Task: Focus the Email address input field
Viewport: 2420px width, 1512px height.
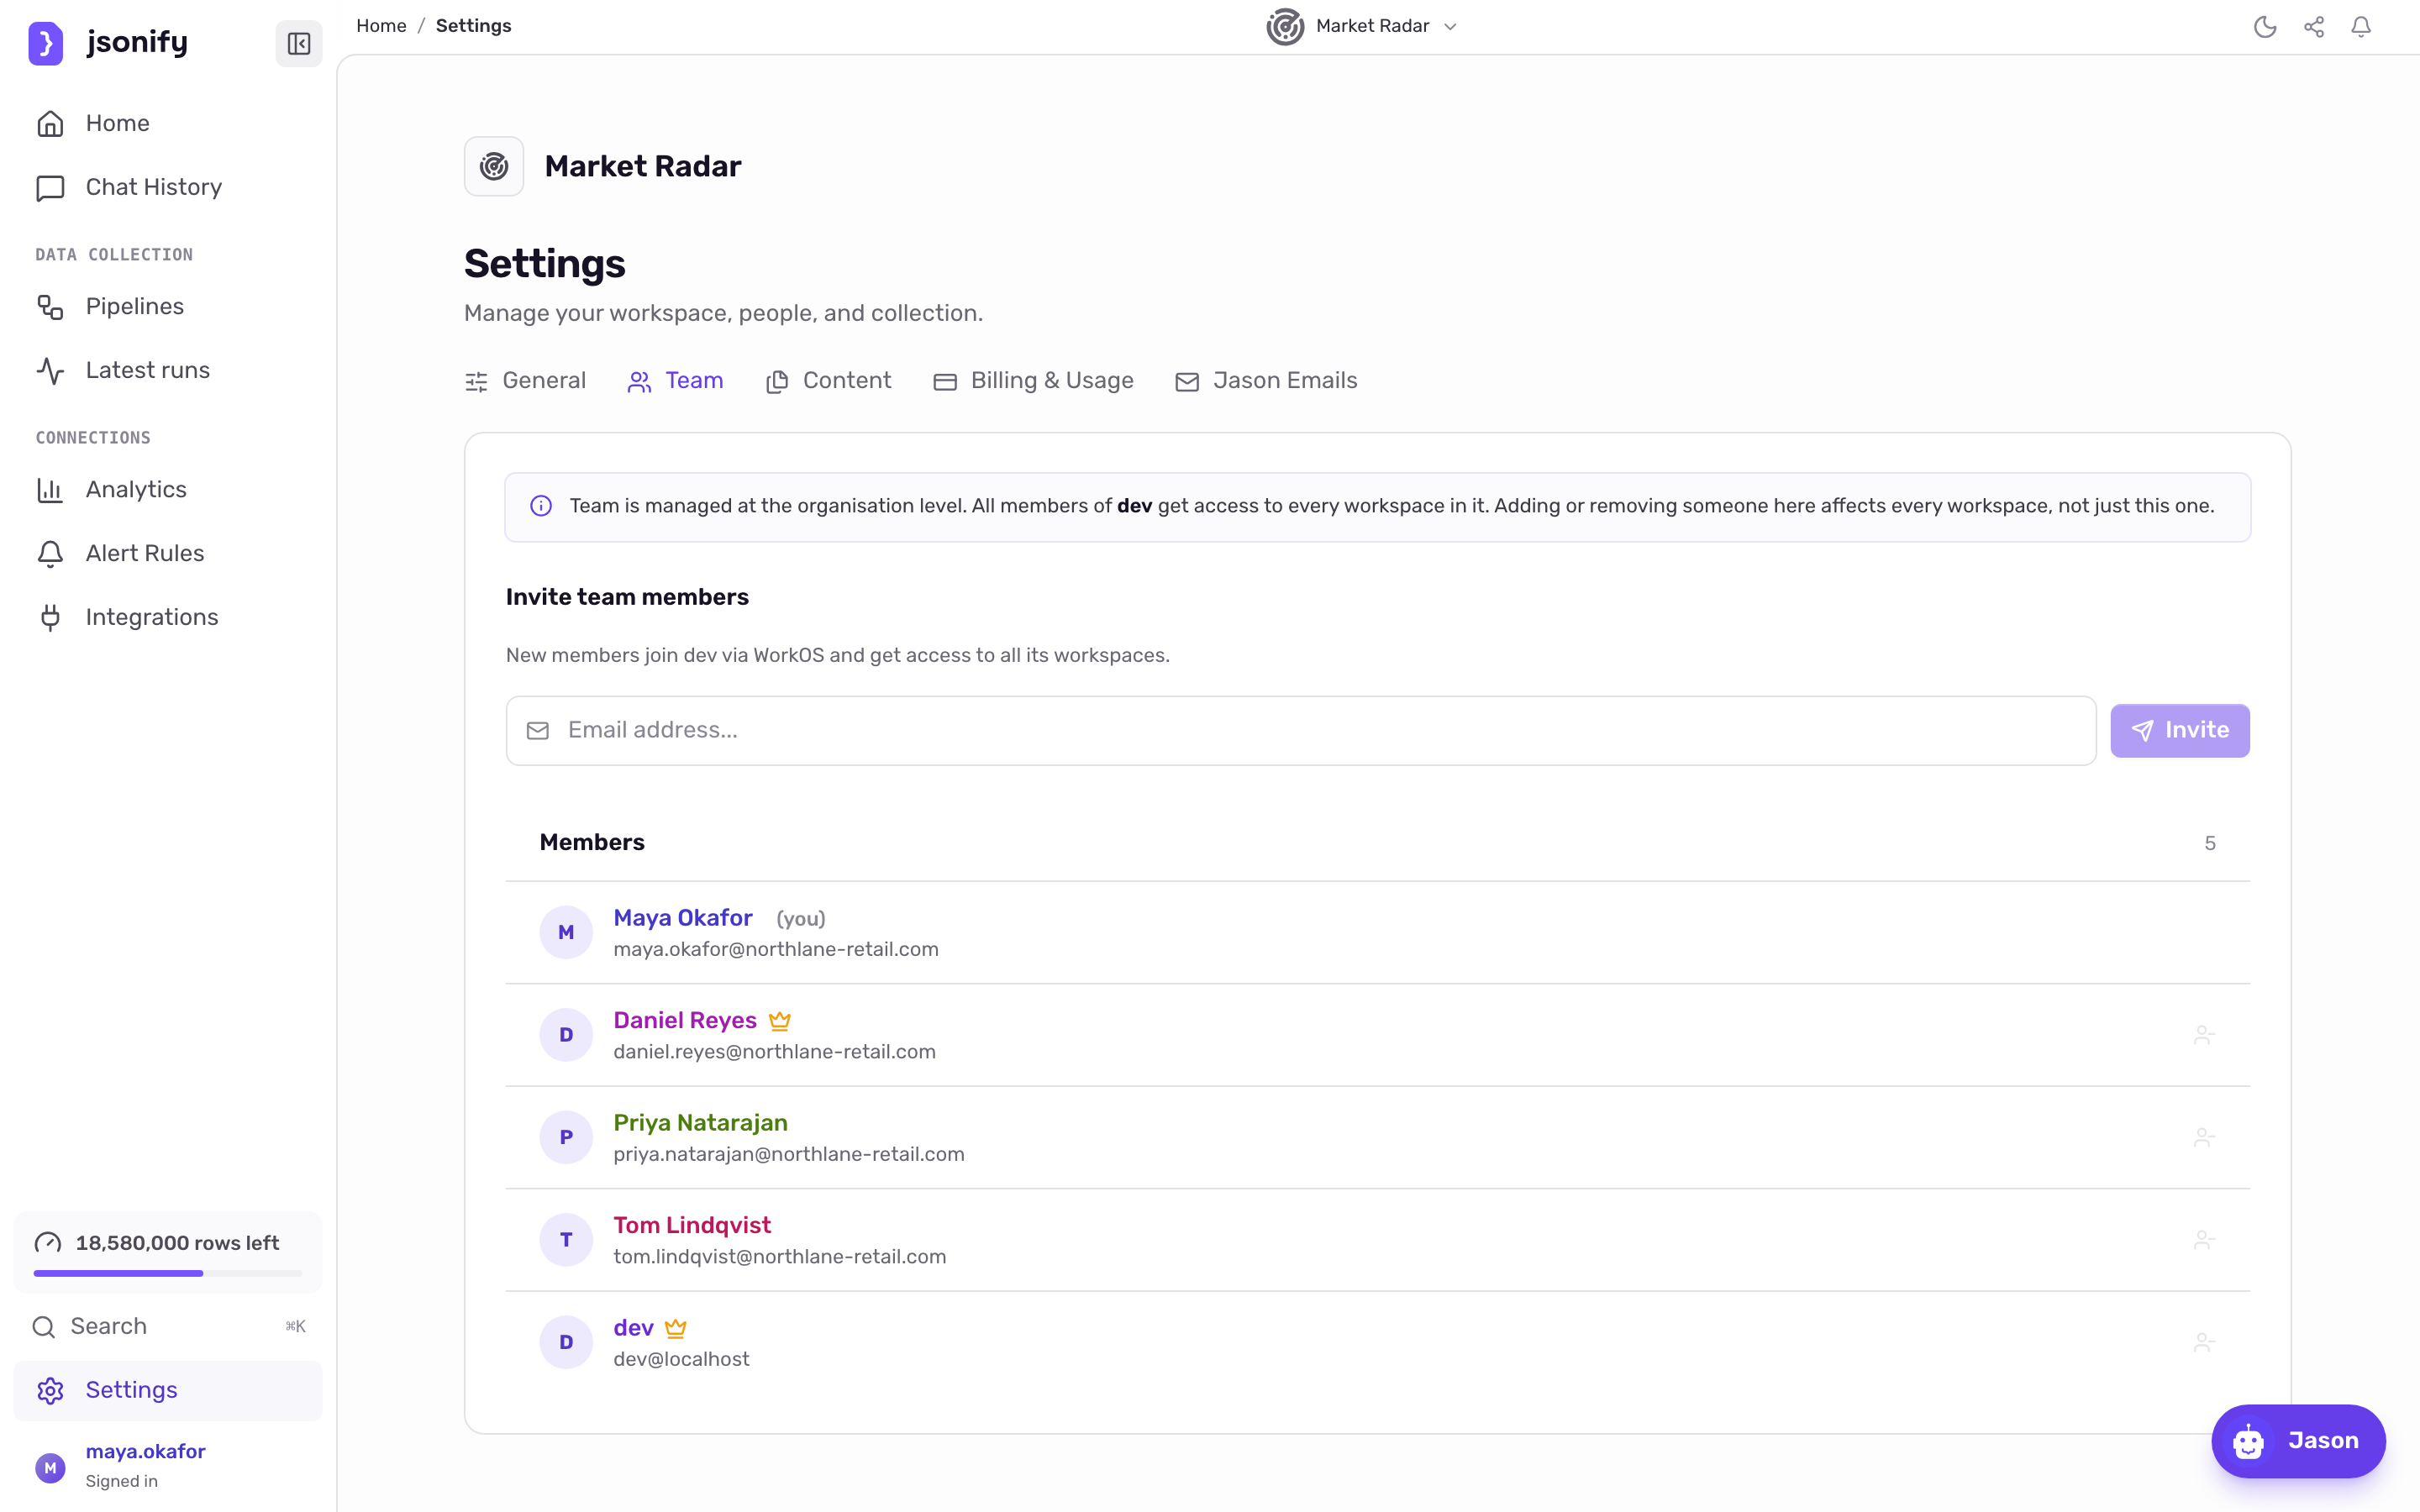Action: pos(1301,731)
